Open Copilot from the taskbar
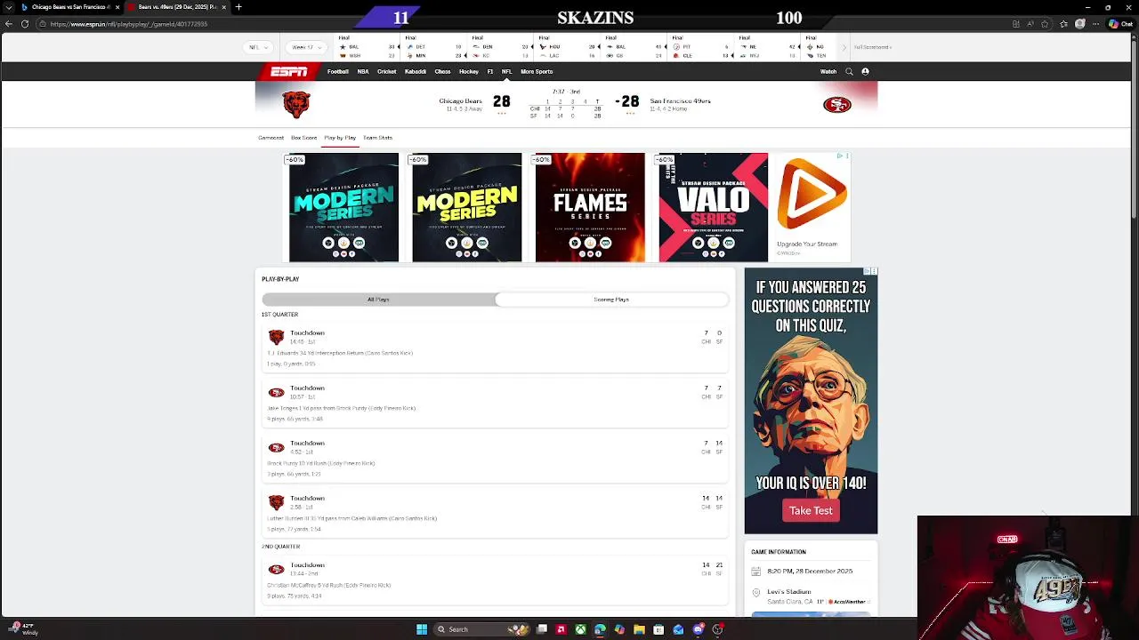Screen dimensions: 1139x640 (619, 629)
